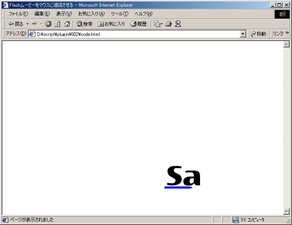This screenshot has height=225, width=292.
Task: Click the IE icon in title bar
Action: pos(5,5)
